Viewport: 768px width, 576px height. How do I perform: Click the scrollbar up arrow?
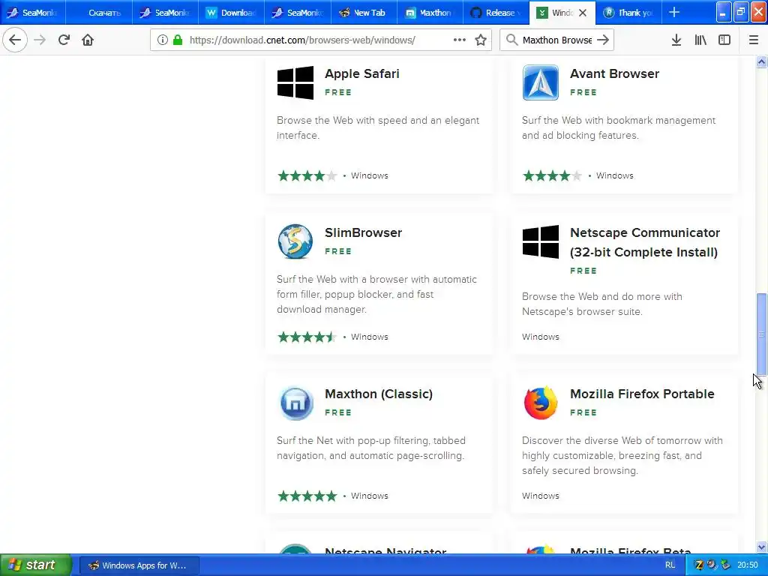tap(761, 61)
